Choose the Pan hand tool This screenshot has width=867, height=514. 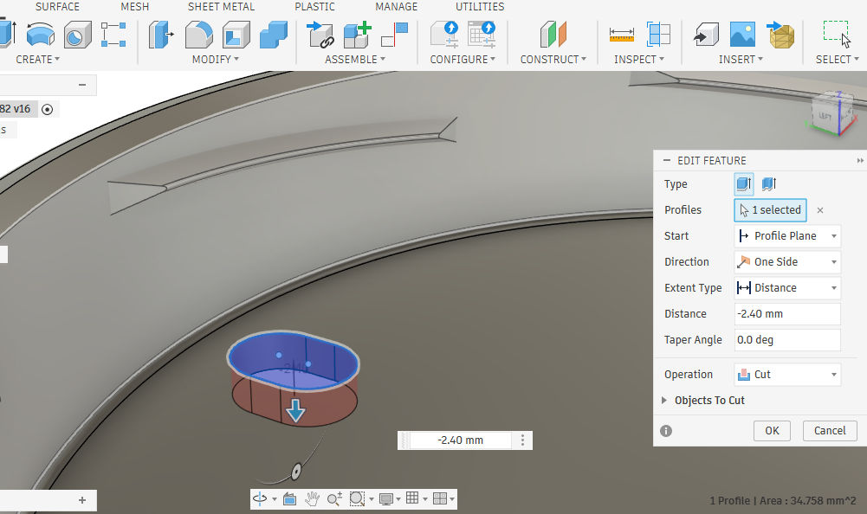click(312, 498)
